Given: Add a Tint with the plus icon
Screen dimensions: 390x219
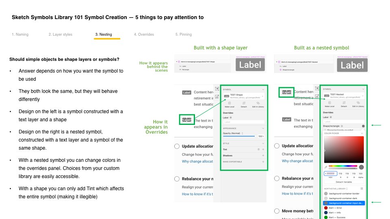Looking at the screenshot, I should click(x=263, y=150).
